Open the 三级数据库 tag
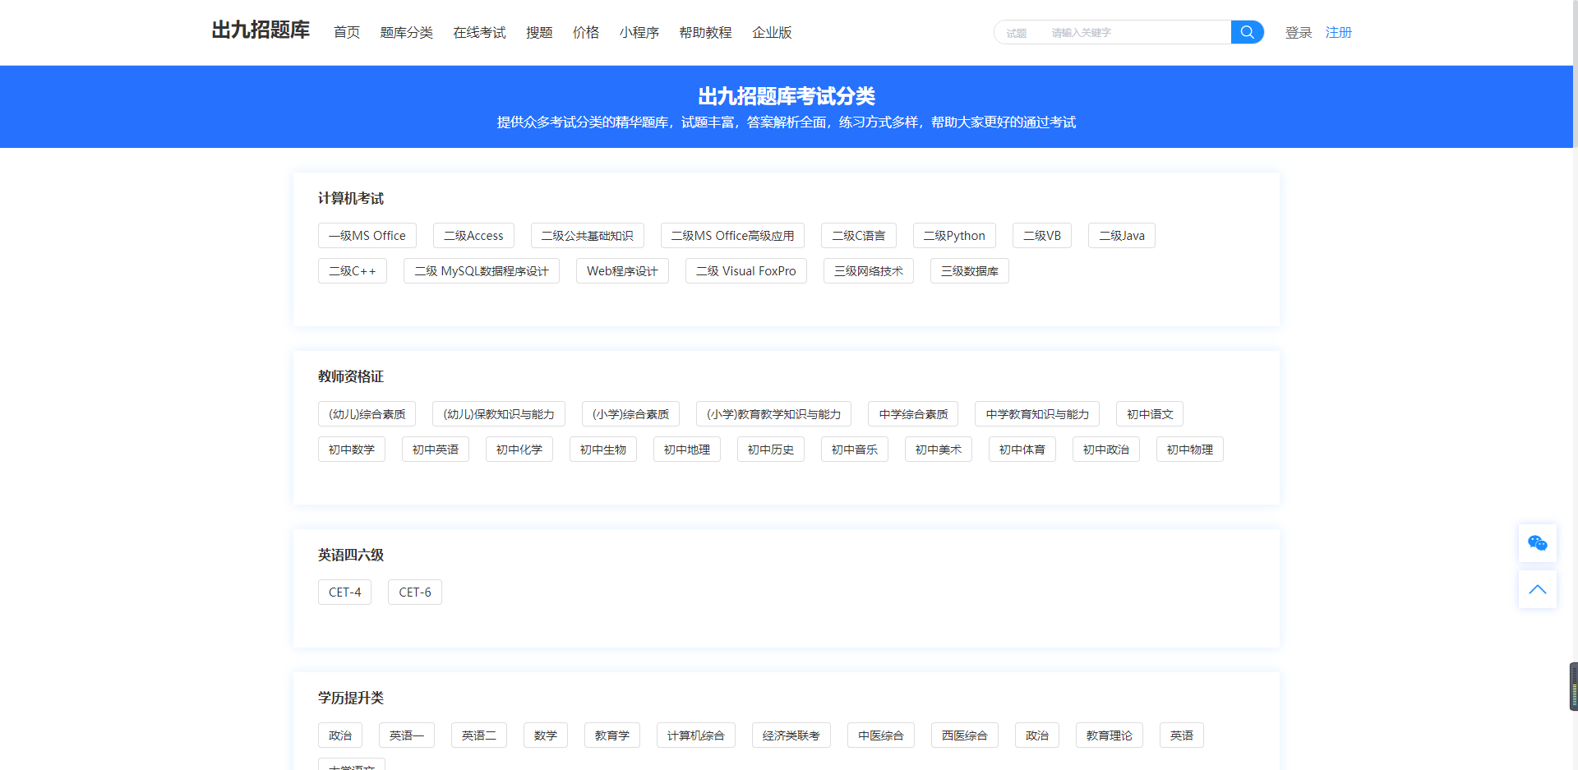 coord(970,271)
